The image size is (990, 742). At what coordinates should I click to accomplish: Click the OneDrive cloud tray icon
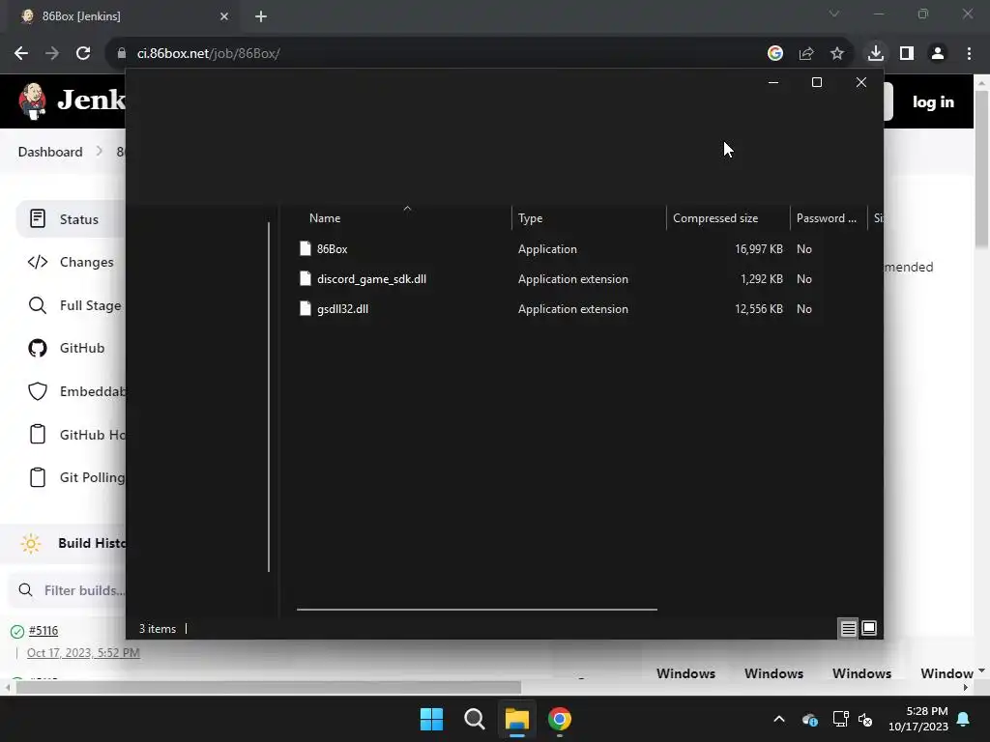(x=810, y=719)
